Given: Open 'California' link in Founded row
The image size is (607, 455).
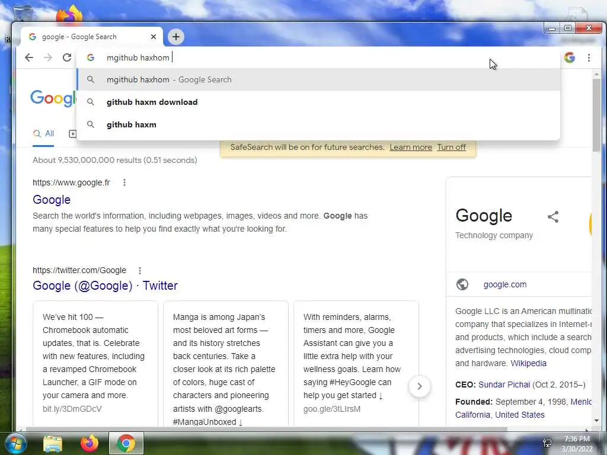Looking at the screenshot, I should pos(472,415).
